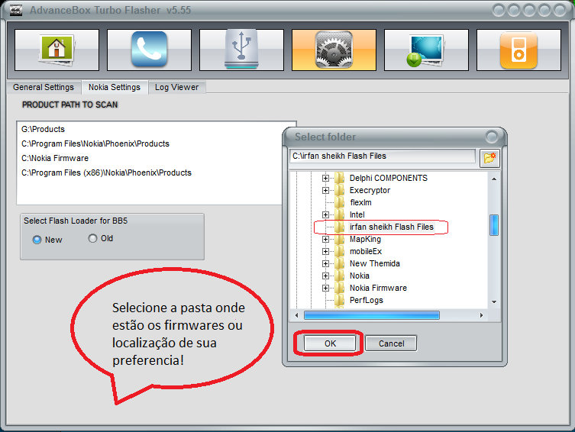
Task: Click the horizontal scrollbar thumb in folder tree
Action: (372, 315)
